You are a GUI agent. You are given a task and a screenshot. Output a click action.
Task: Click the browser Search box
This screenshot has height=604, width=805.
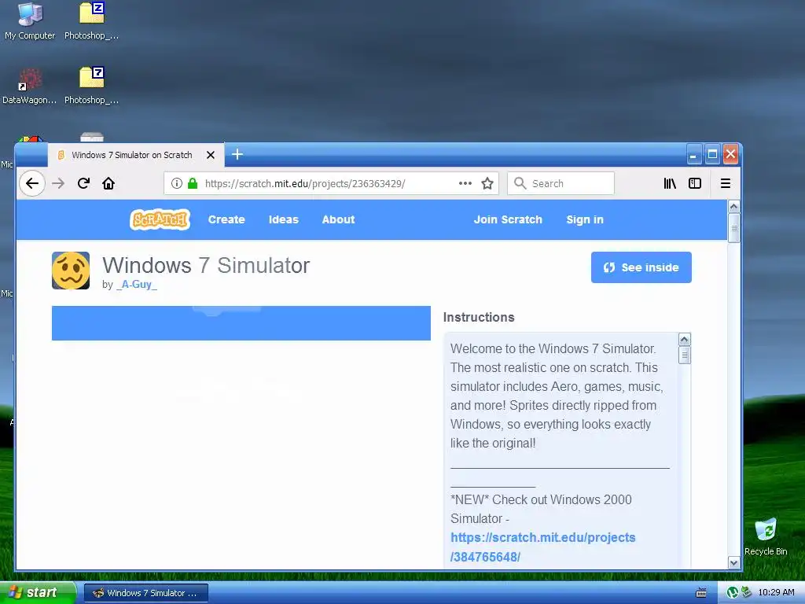(561, 183)
